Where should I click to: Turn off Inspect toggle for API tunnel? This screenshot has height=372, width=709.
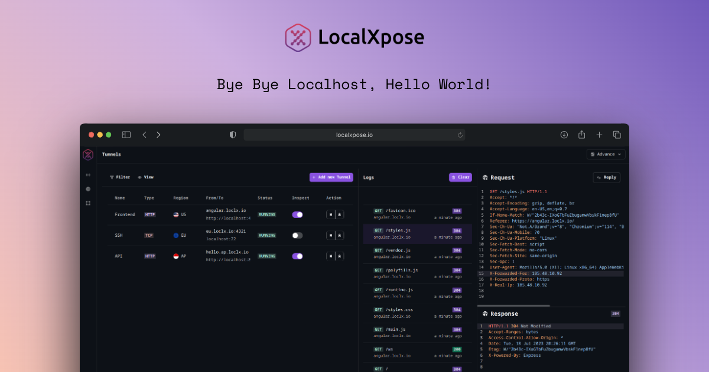297,256
